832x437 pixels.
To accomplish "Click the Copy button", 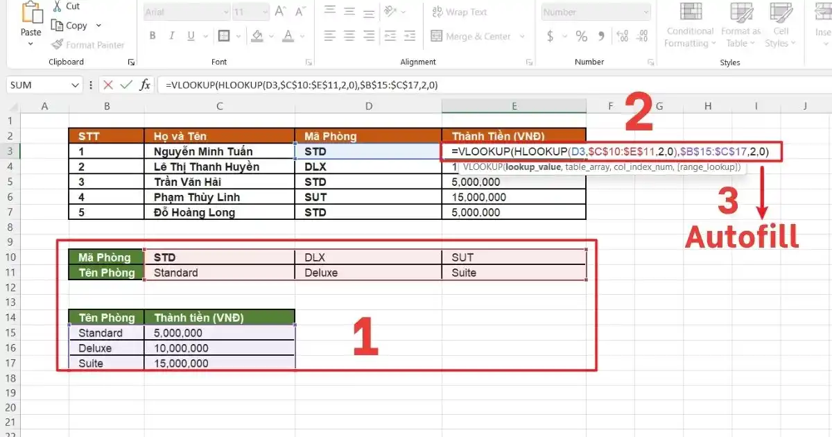I will [69, 26].
